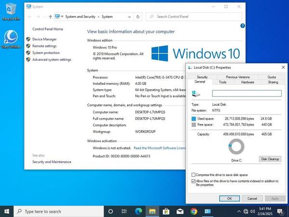Screen dimensions: 289x217
Task: Expand the address bar history dropdown
Action: coord(130,17)
